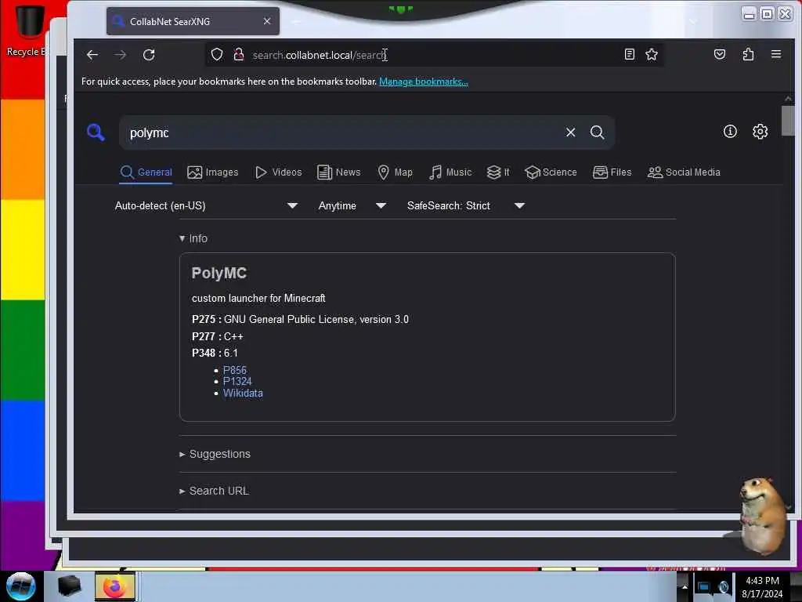802x602 pixels.
Task: Switch to the Social Media search tab
Action: 684,172
